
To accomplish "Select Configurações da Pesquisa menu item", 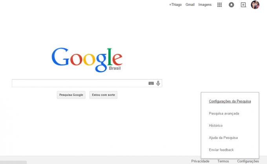I will click(230, 101).
